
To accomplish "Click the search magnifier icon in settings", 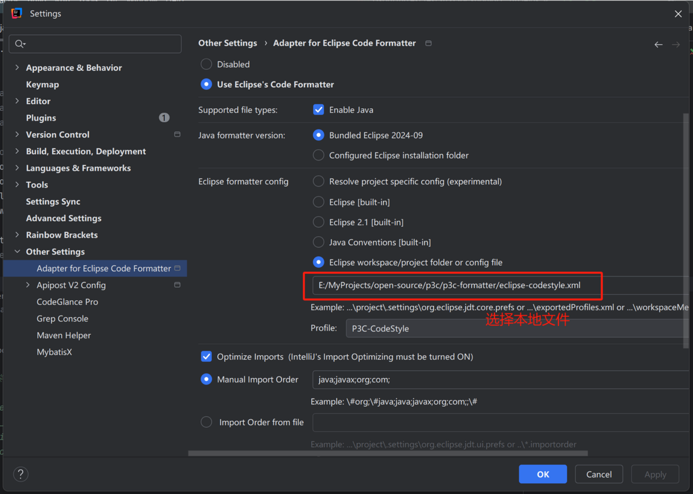I will (20, 44).
